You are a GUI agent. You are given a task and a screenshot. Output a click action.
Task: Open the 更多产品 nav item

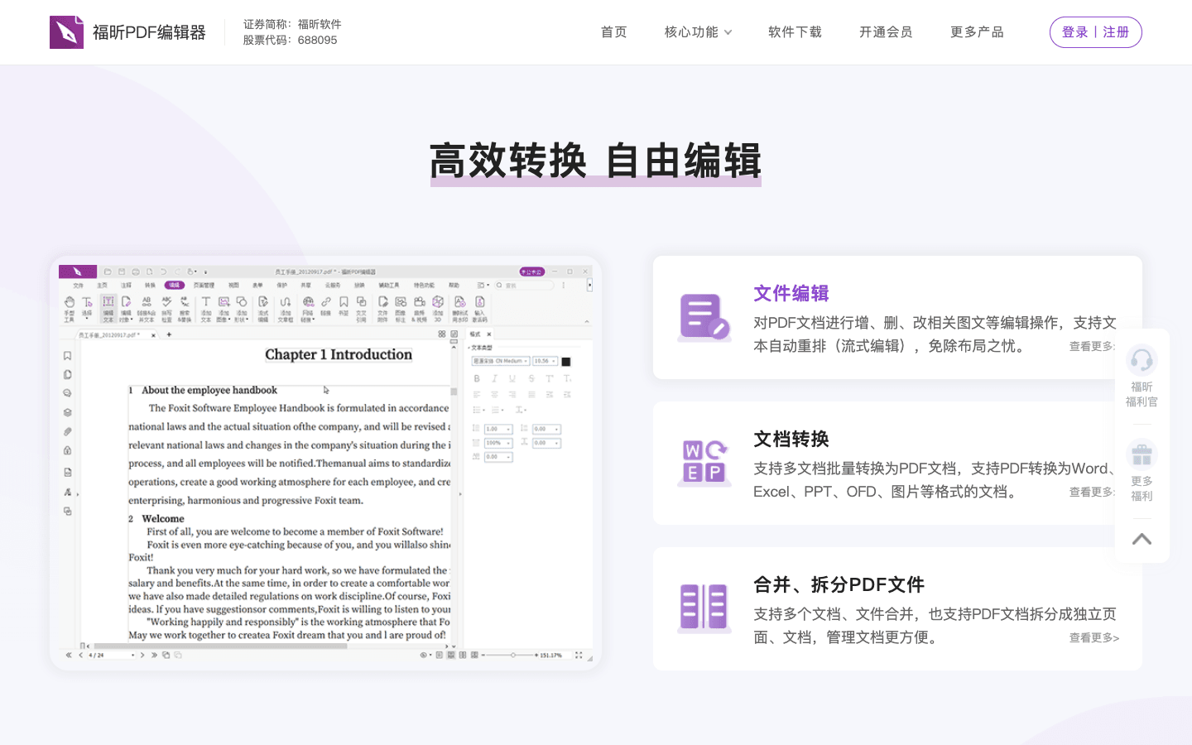(977, 32)
